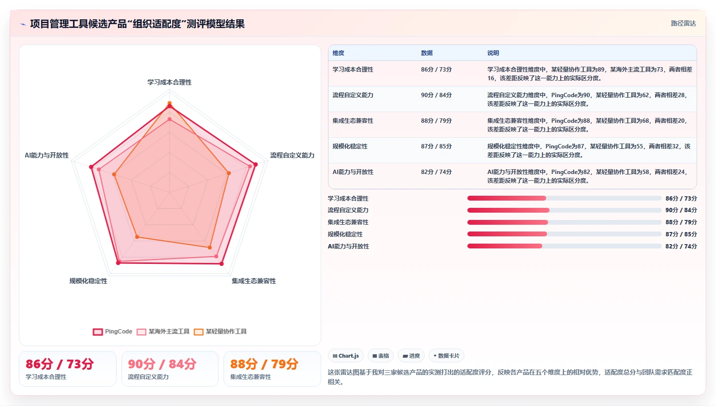
Task: Click the radar axis label 规模化稳定性
Action: coord(88,281)
